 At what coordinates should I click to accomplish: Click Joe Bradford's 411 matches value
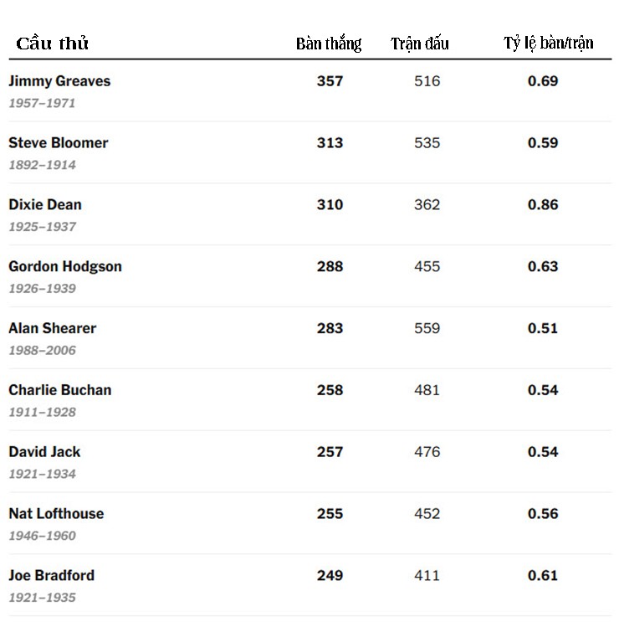[427, 576]
